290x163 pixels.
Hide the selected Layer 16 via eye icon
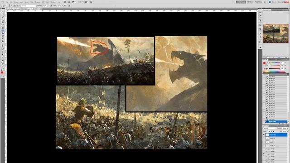click(x=264, y=134)
